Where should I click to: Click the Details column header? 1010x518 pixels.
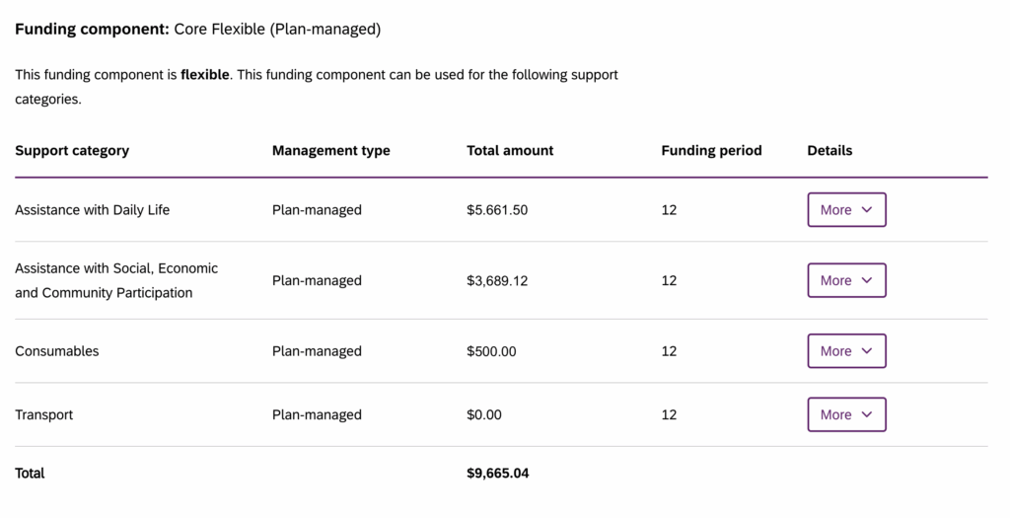(830, 151)
